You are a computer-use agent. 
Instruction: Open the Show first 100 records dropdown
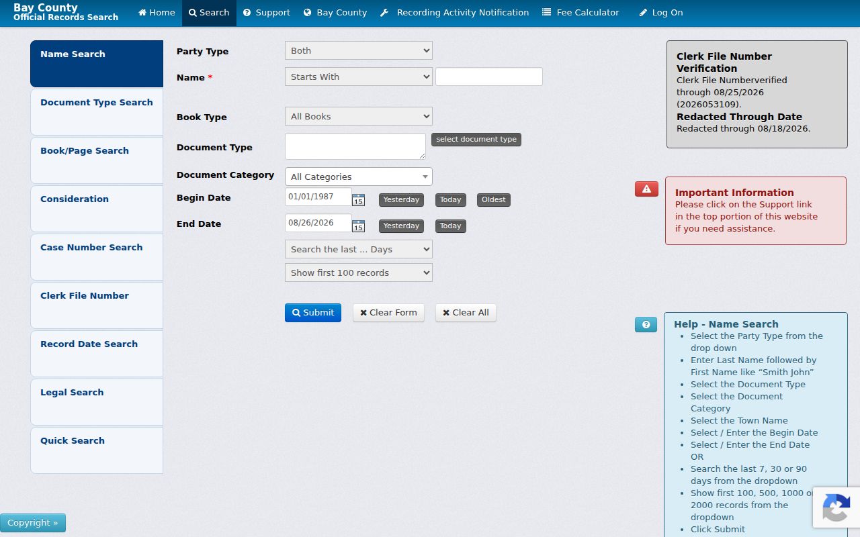point(359,273)
